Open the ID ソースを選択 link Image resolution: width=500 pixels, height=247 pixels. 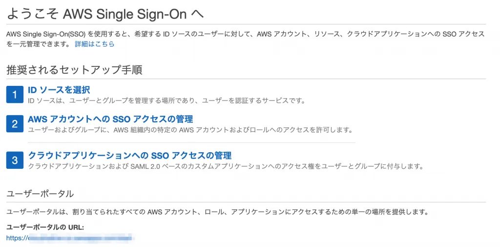(59, 90)
